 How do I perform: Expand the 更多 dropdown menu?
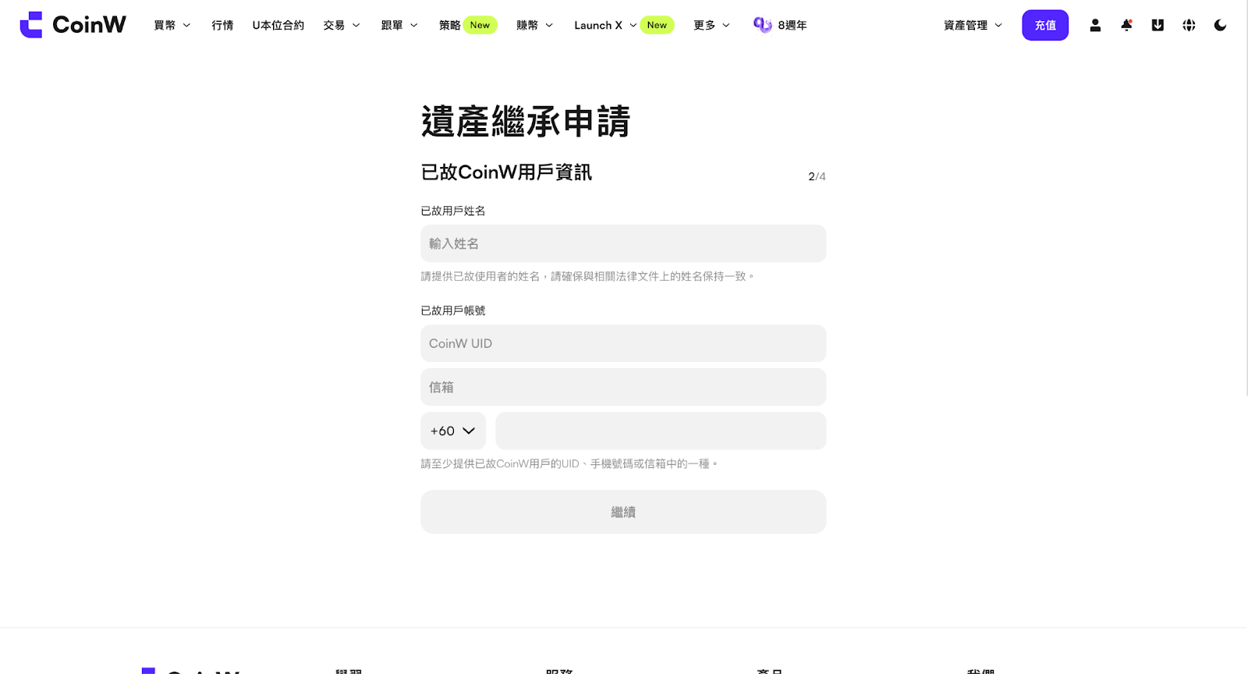coord(712,25)
